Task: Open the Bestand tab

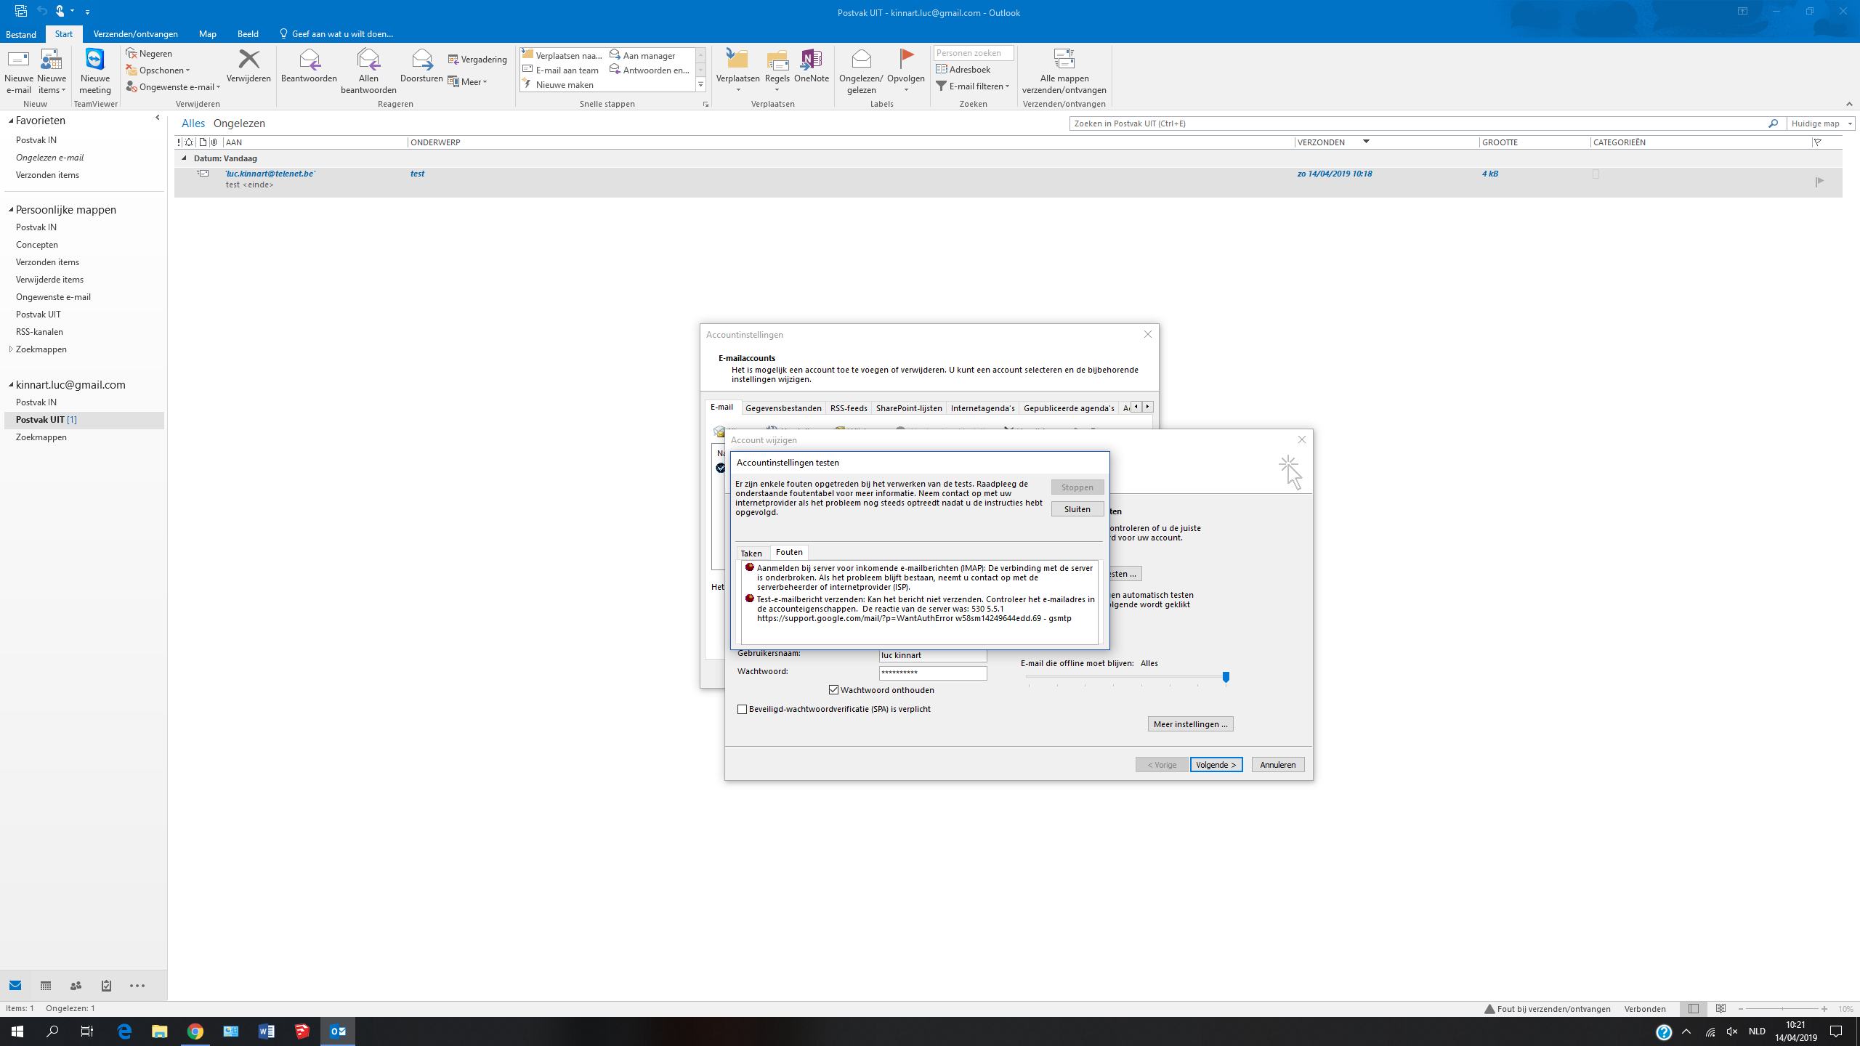Action: click(x=21, y=34)
